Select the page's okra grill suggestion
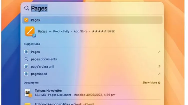Screen dimensions: 188x105 pos(92,66)
